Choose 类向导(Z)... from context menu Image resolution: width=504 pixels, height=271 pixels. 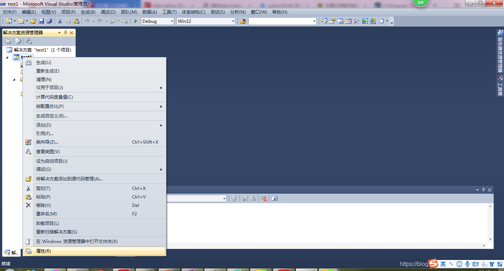94,142
